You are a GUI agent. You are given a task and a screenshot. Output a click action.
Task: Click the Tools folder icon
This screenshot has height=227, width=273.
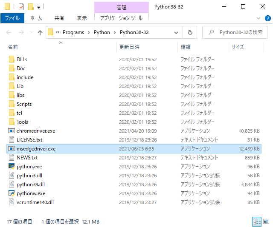[12, 122]
